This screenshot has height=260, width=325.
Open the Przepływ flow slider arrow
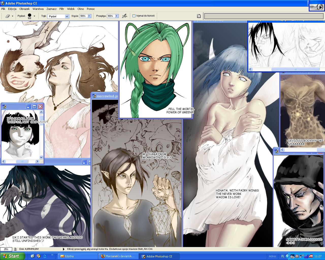click(117, 16)
